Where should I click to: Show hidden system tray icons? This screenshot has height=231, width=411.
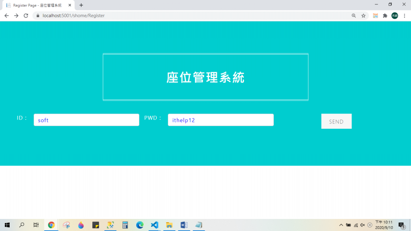(341, 225)
